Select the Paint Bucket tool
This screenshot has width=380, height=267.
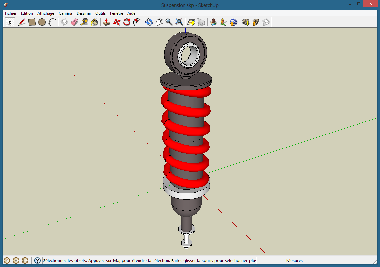95,22
